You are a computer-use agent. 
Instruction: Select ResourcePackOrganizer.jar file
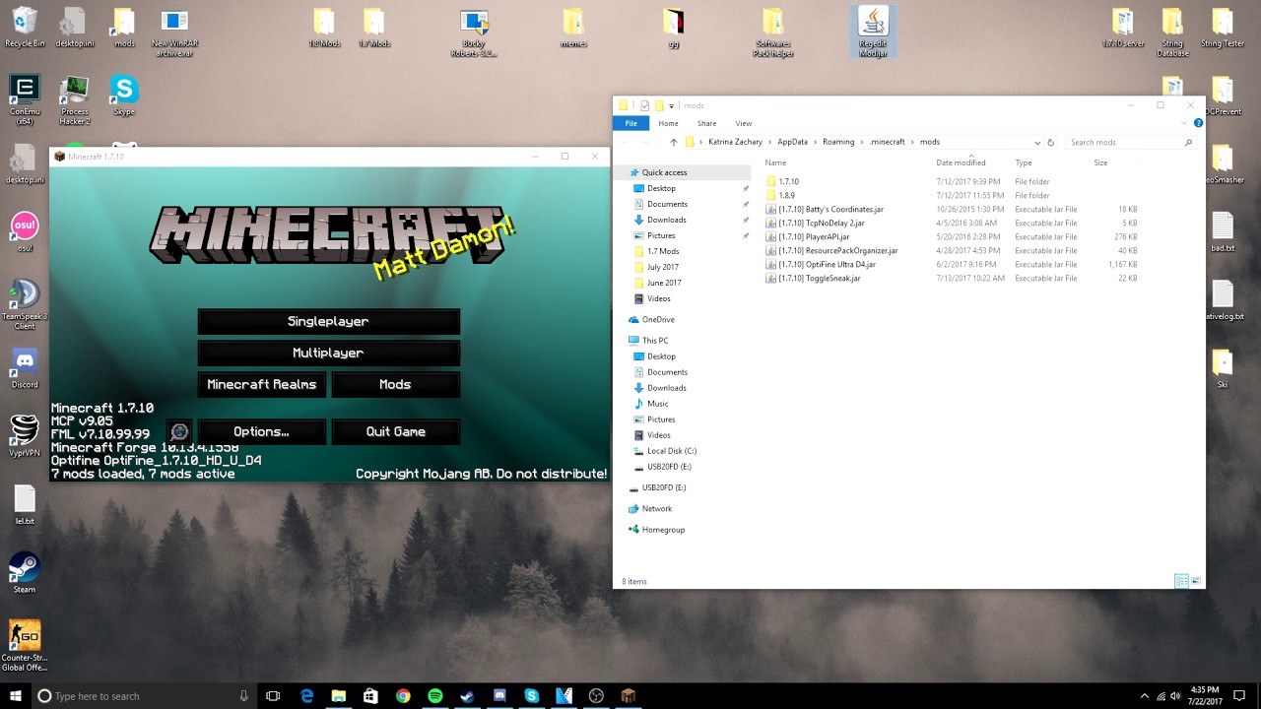coord(837,250)
